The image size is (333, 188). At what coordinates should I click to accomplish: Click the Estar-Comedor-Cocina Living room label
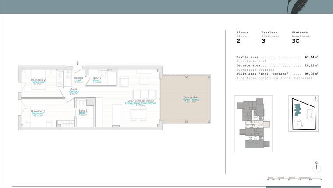(141, 103)
